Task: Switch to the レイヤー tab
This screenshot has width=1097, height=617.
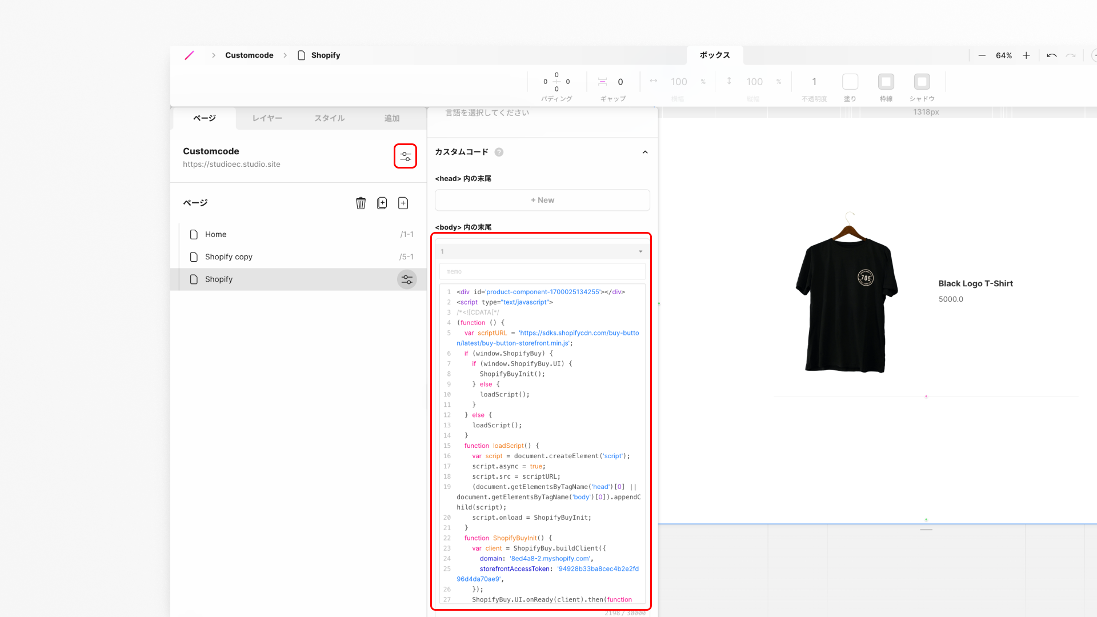Action: (267, 118)
